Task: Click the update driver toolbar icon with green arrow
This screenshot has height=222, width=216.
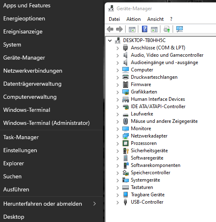Action: [x=167, y=29]
